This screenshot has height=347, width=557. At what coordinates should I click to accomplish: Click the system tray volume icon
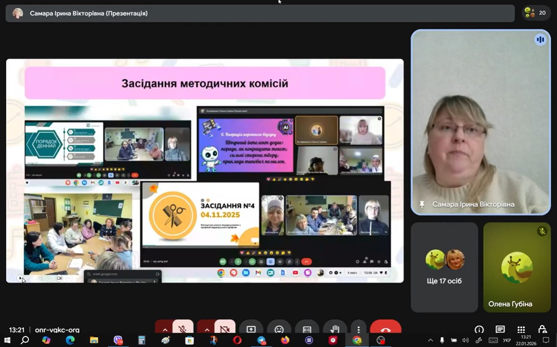point(465,340)
